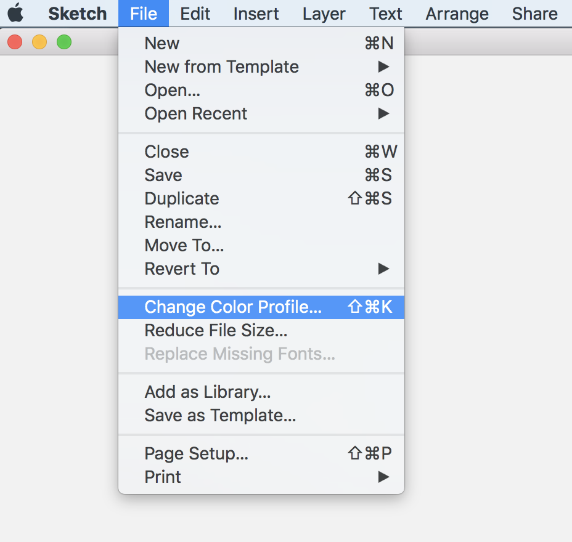The width and height of the screenshot is (572, 542).
Task: Open the Layer menu
Action: pyautogui.click(x=324, y=14)
